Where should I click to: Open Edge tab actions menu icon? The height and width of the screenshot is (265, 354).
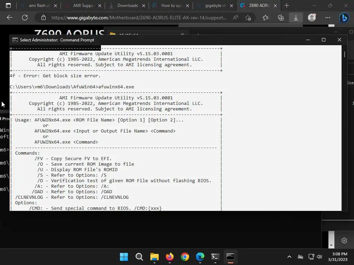click(8, 6)
